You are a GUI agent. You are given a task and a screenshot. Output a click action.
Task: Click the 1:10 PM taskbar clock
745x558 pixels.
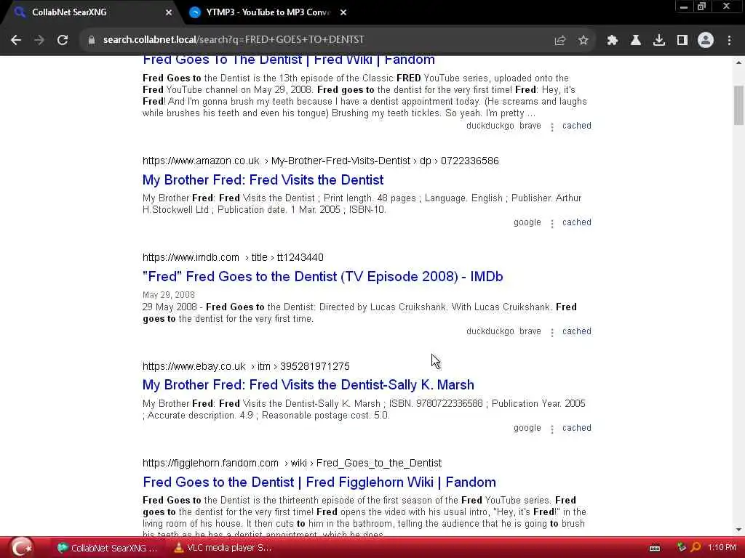click(722, 548)
